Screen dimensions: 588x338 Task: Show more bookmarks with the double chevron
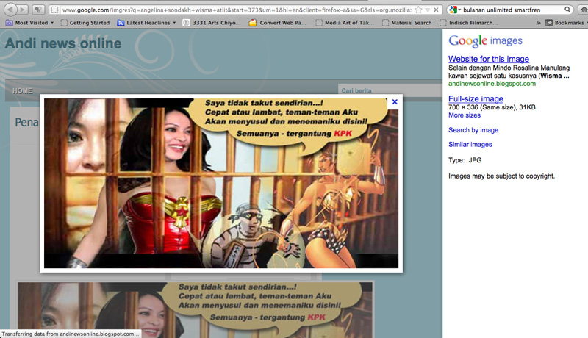[x=539, y=23]
